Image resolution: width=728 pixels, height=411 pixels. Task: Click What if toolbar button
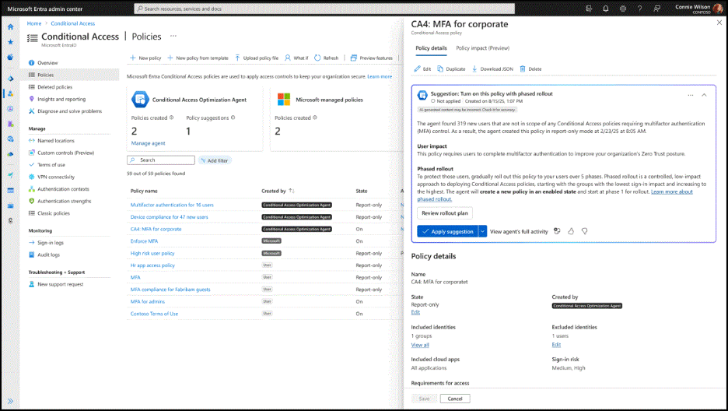coord(296,58)
